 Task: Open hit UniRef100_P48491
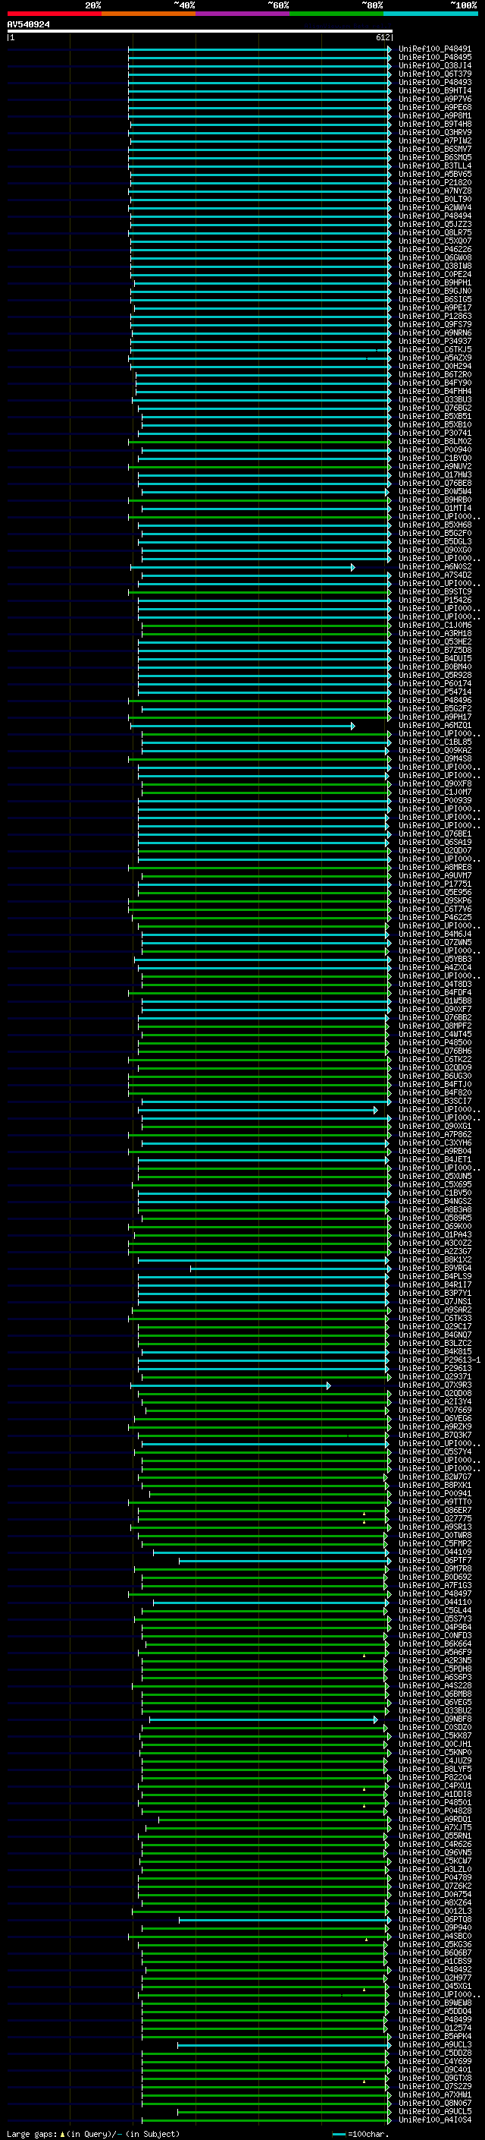point(434,50)
